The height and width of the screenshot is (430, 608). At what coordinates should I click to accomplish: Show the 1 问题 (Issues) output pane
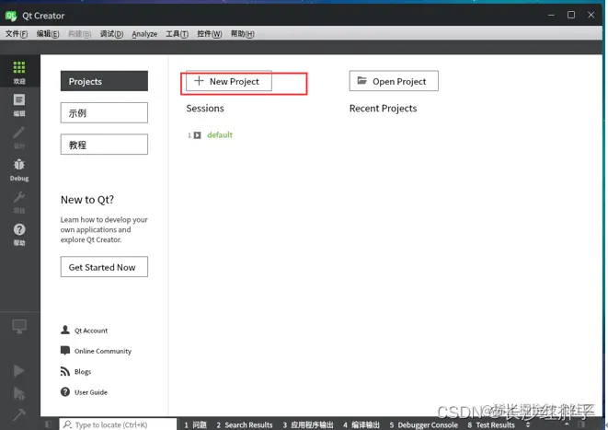195,425
